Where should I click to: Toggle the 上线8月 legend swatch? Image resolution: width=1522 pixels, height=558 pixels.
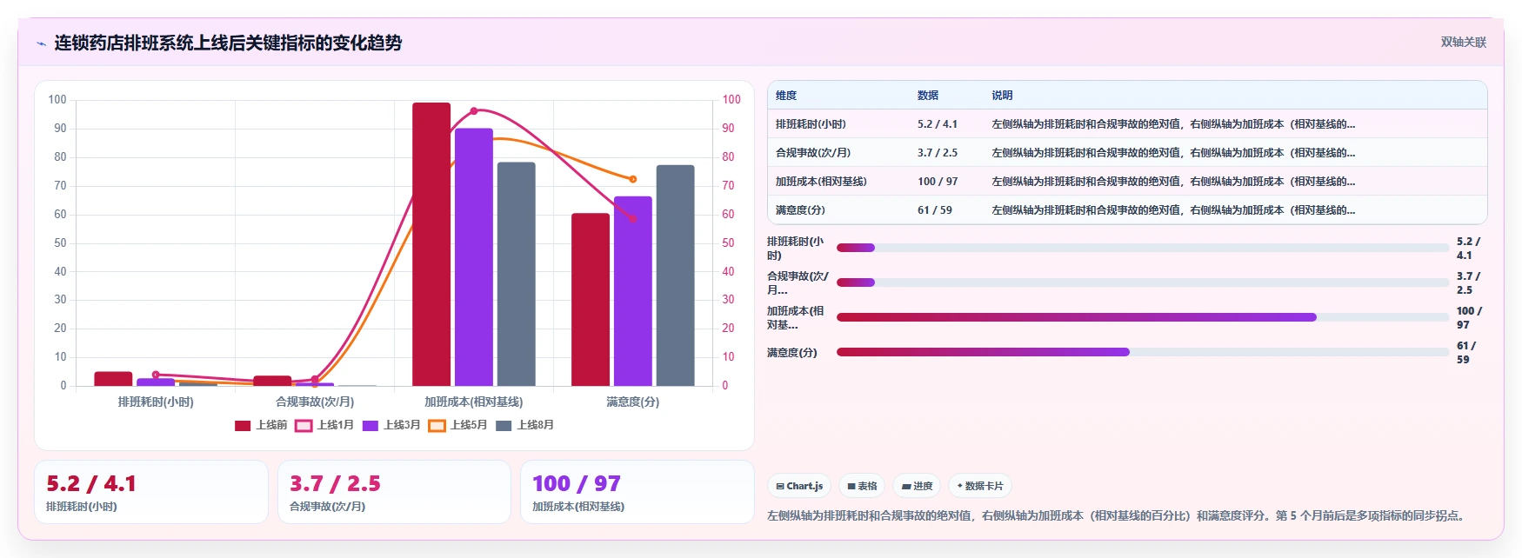[504, 426]
